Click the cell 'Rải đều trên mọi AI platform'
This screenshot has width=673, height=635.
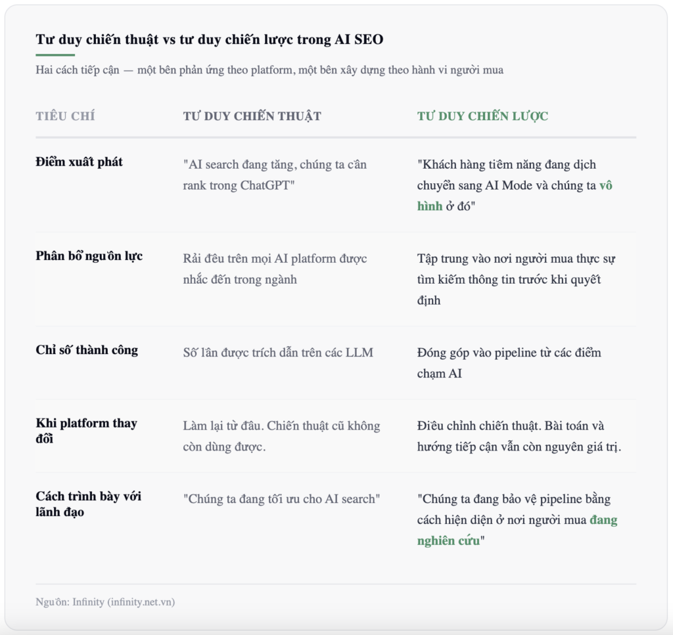pos(275,269)
